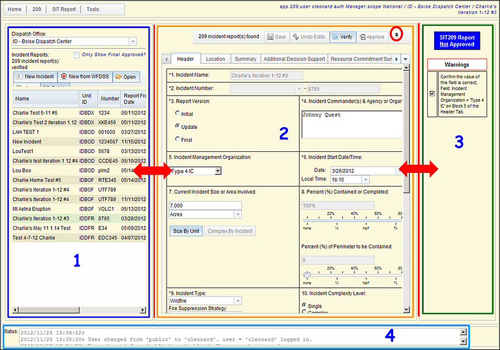500x350 pixels.
Task: Create a New Incident
Action: pyautogui.click(x=35, y=76)
